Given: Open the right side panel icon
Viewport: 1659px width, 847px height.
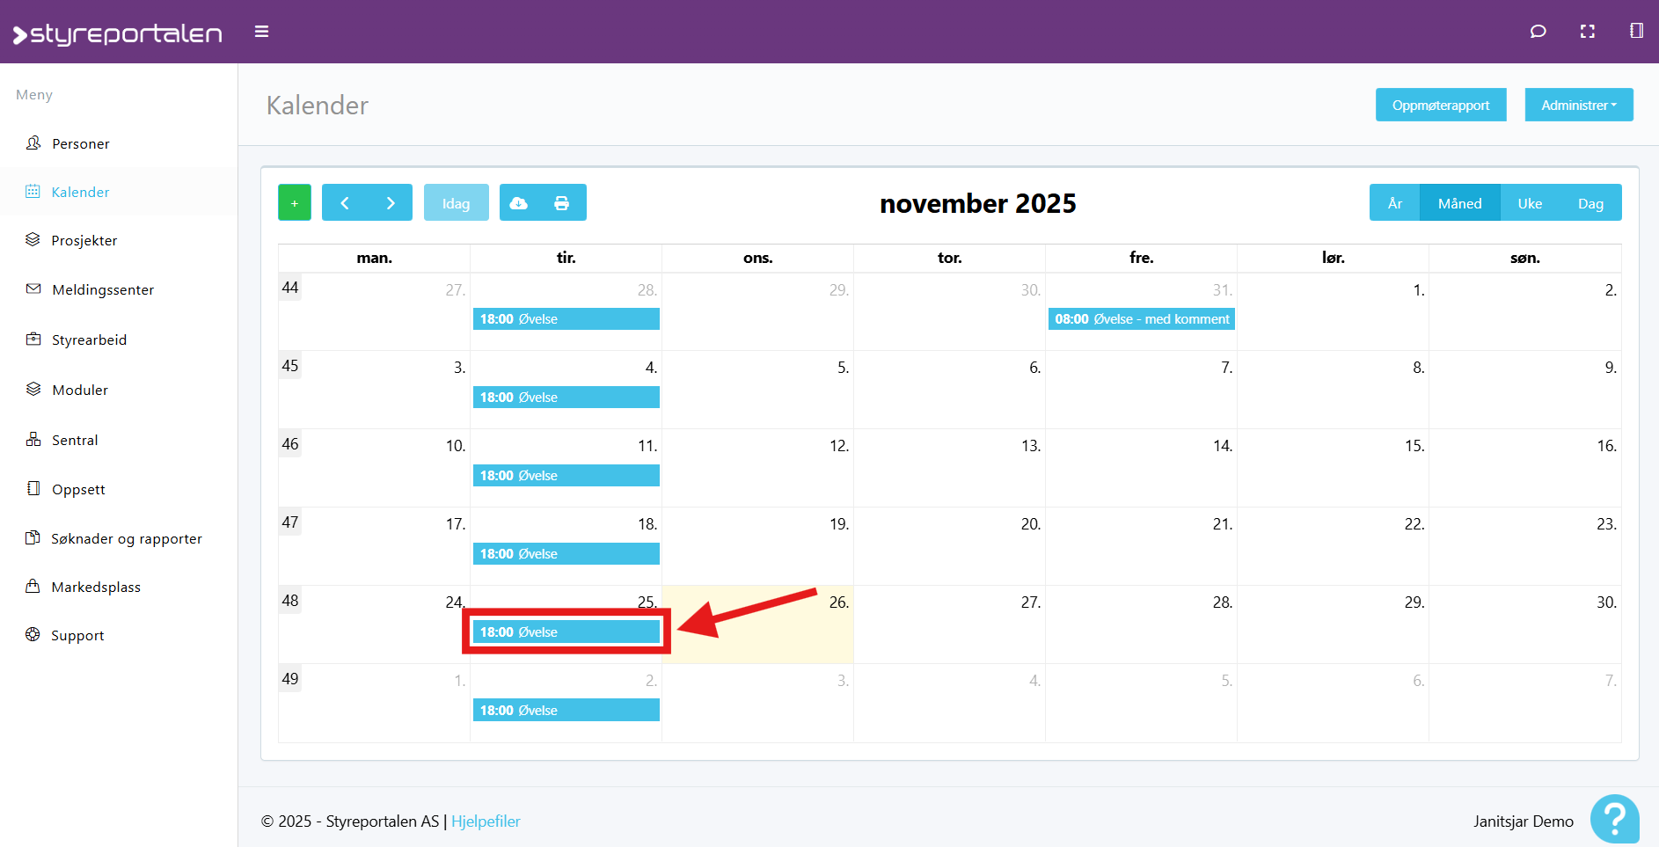Looking at the screenshot, I should pyautogui.click(x=1635, y=32).
